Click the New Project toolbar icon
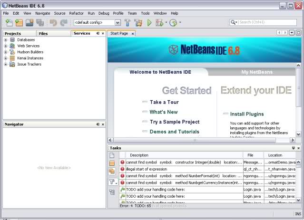Screen dimensions: 304x220 19,22
